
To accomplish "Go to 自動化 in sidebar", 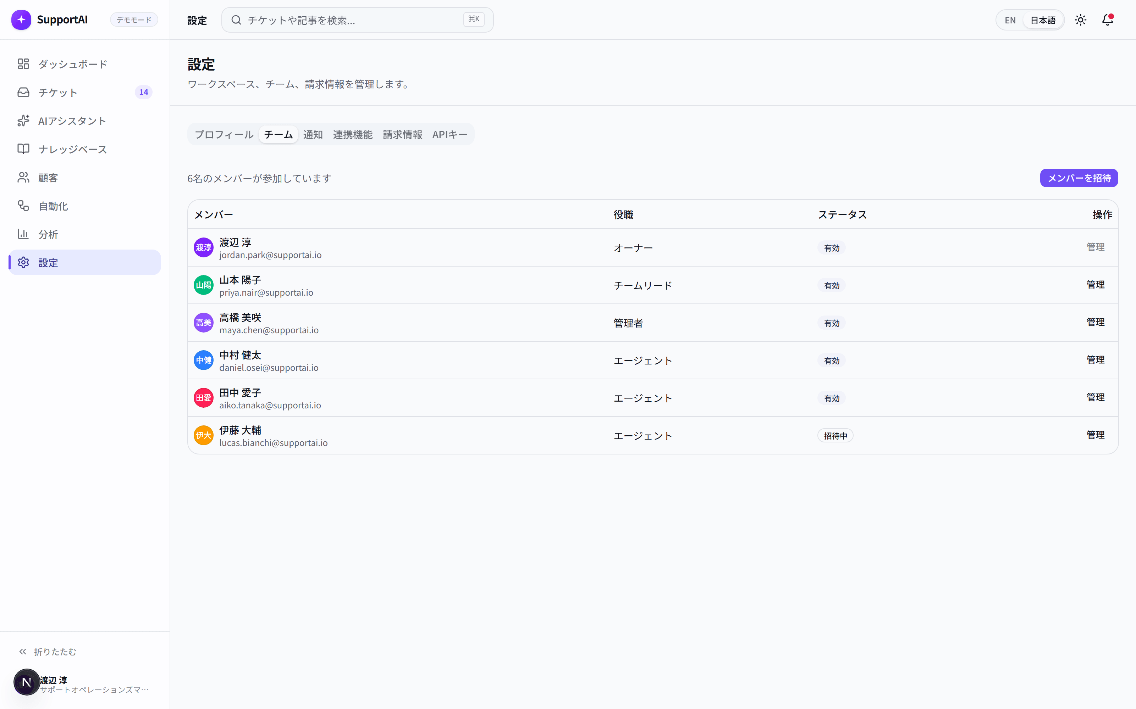I will click(84, 206).
